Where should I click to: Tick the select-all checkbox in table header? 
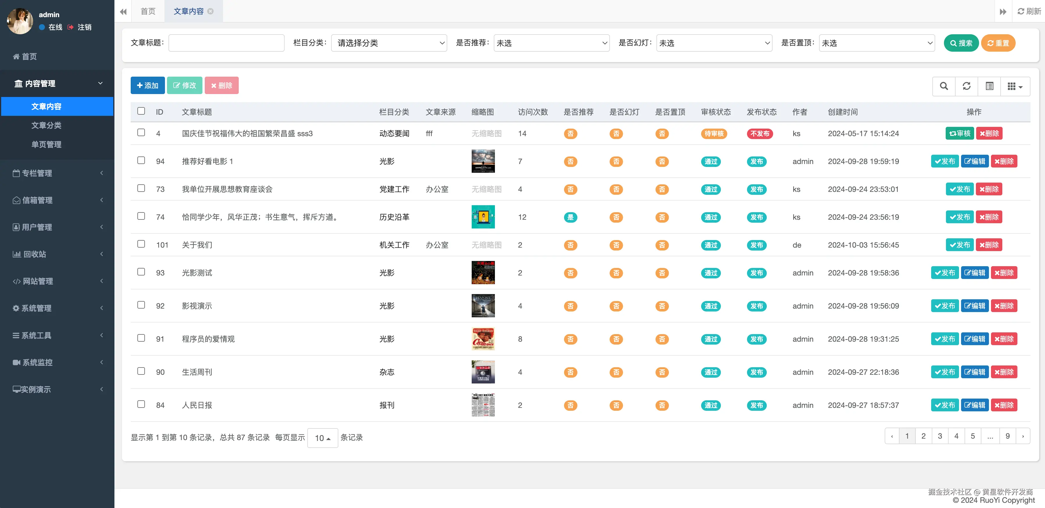tap(141, 111)
